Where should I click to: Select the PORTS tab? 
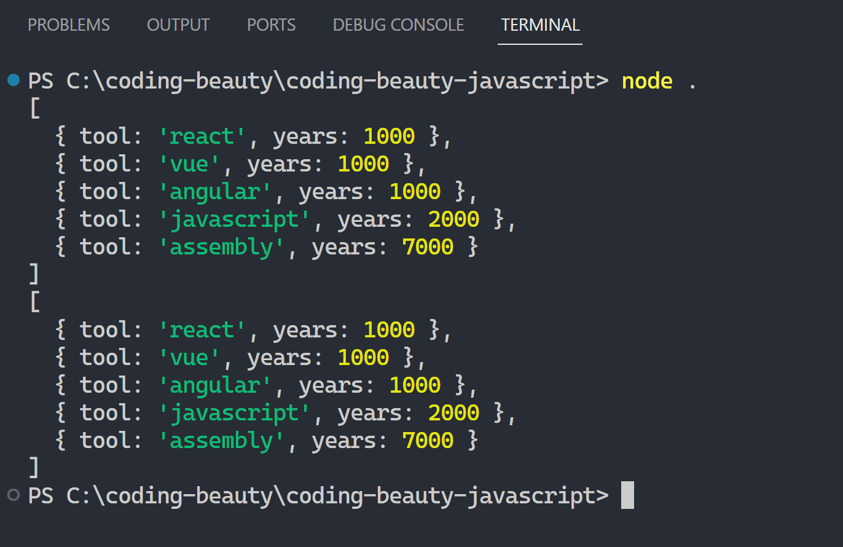pos(271,25)
